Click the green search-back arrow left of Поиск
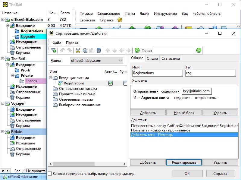The image size is (241, 180). [x=137, y=50]
